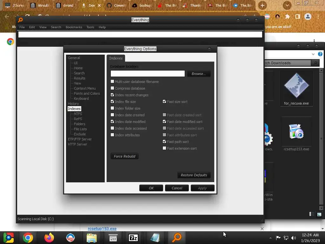
Task: Click the volume speaker tray icon
Action: pos(294,238)
